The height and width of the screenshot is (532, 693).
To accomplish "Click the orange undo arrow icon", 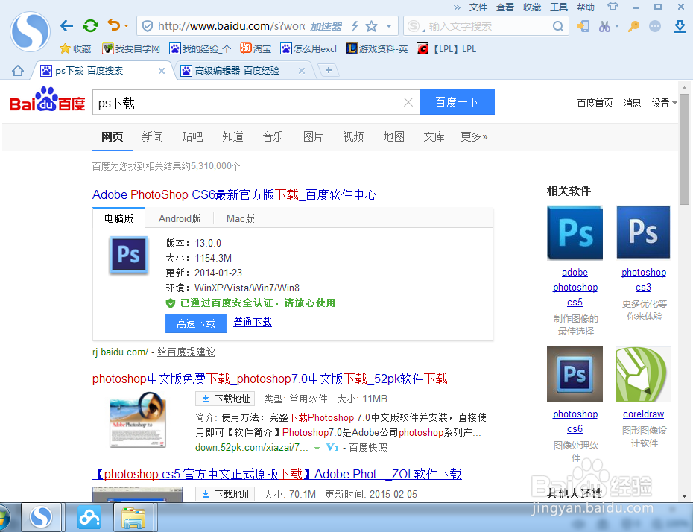I will pos(114,25).
